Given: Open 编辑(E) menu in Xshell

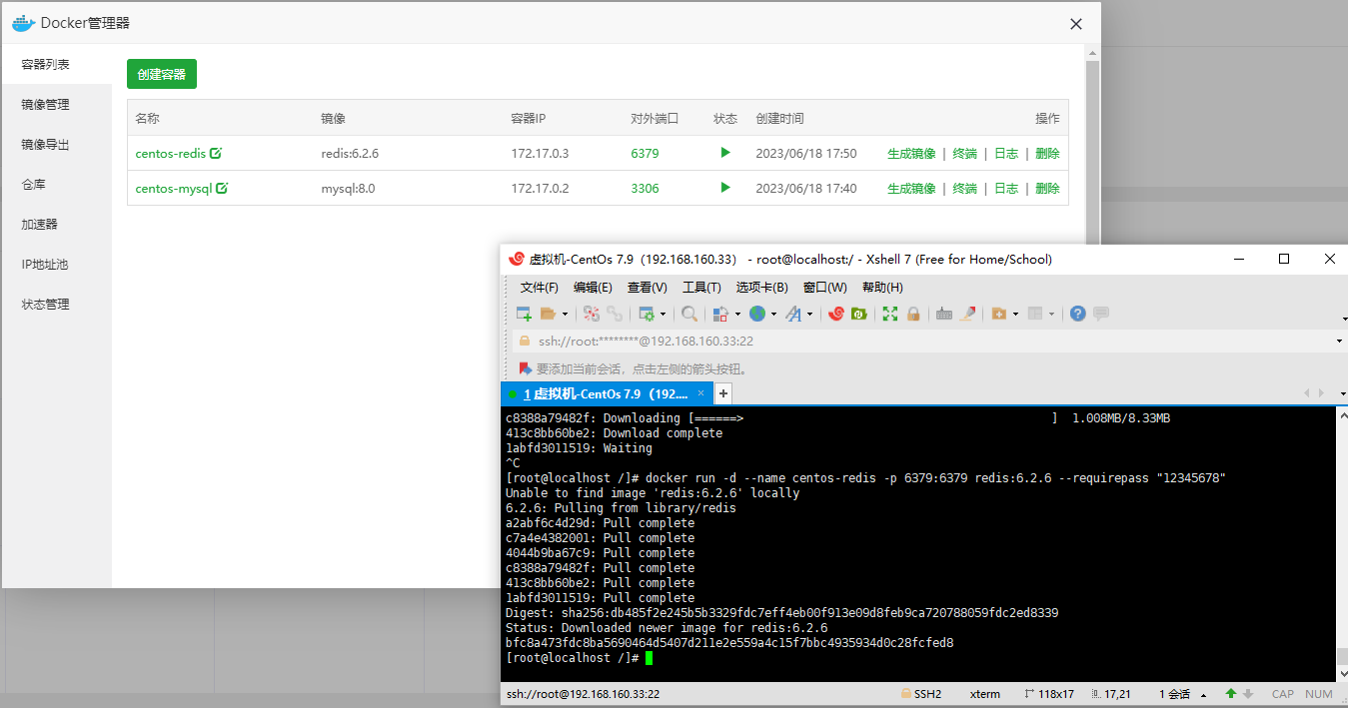Looking at the screenshot, I should 593,288.
